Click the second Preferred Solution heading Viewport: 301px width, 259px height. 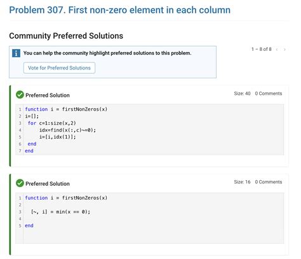tap(48, 184)
